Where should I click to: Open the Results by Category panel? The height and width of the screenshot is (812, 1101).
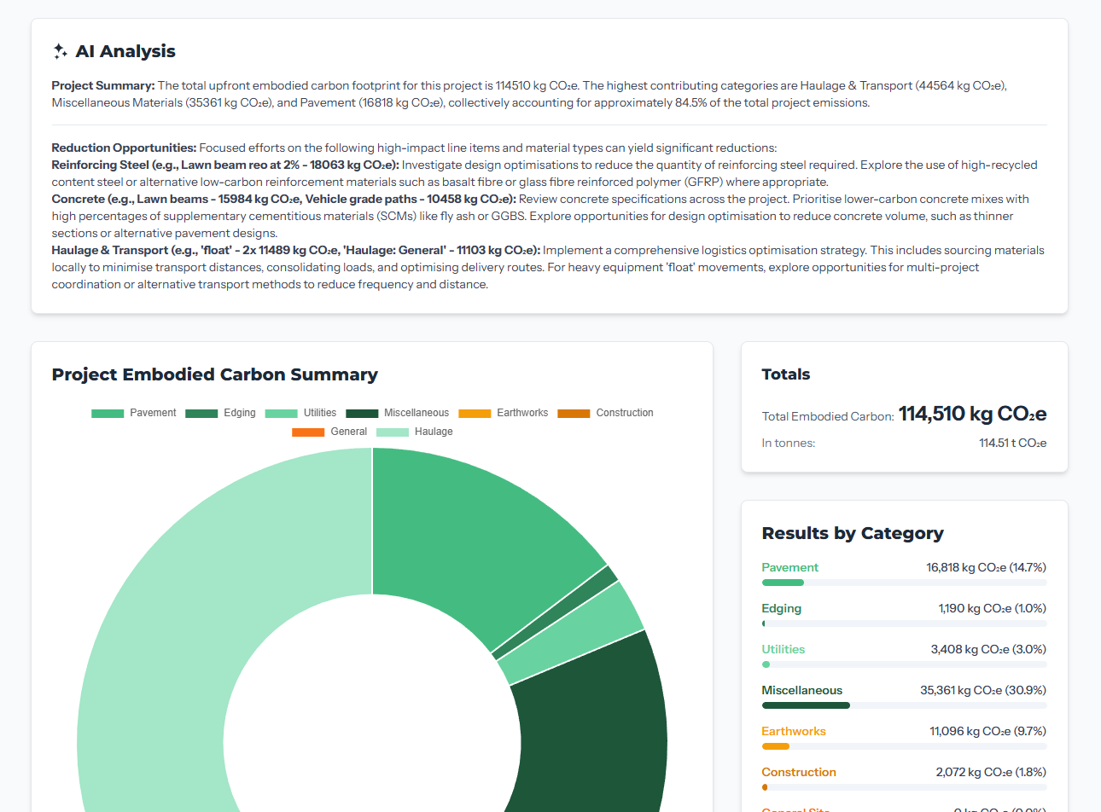click(x=852, y=532)
